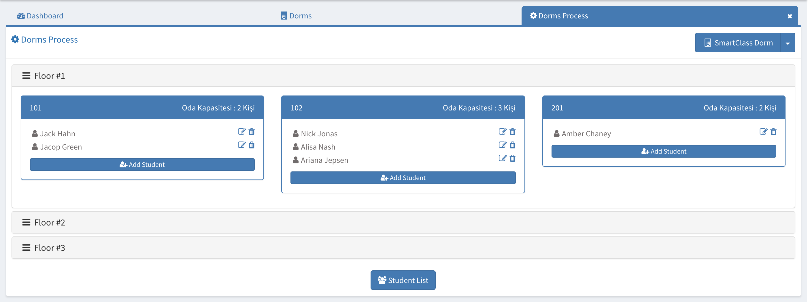Remove Jack Hahn with trash icon
808x302 pixels.
click(252, 132)
